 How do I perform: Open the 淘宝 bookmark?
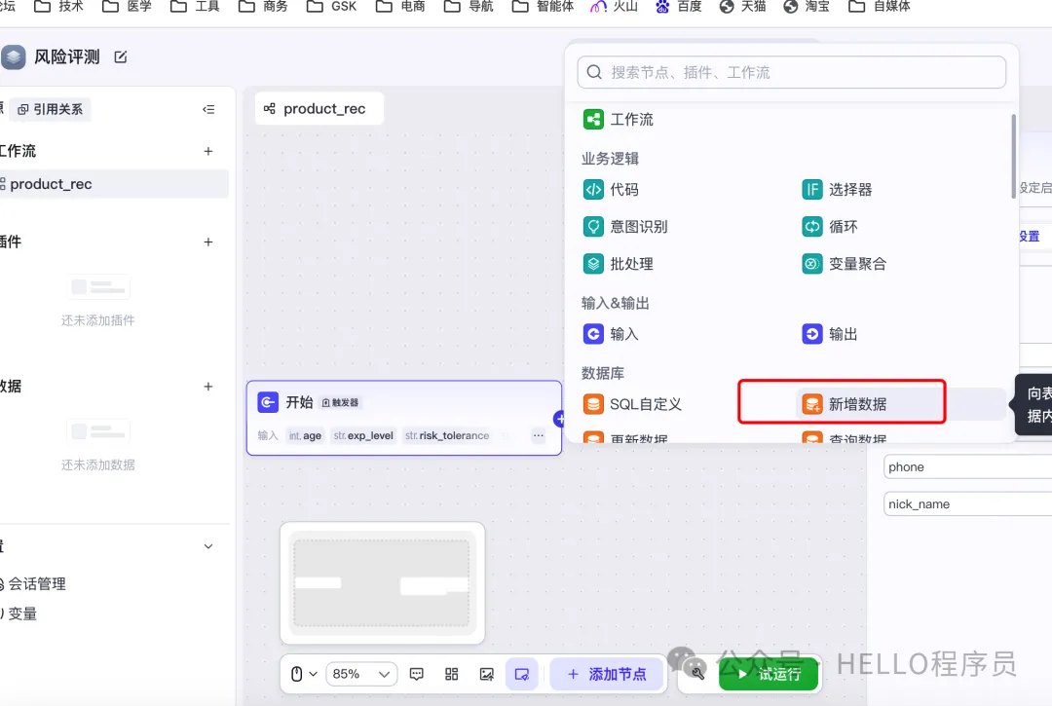tap(808, 7)
